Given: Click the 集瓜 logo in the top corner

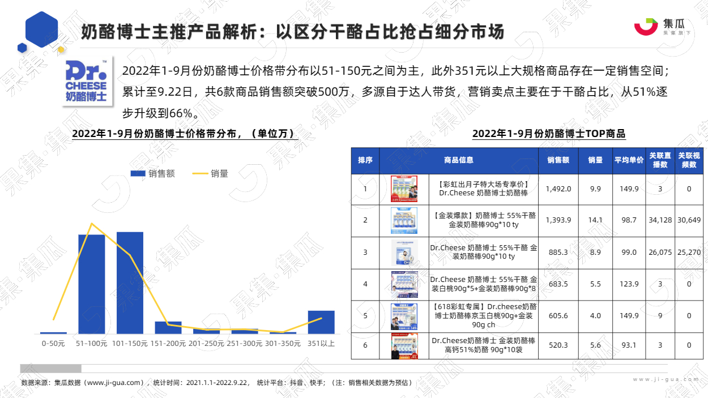Looking at the screenshot, I should coord(663,27).
